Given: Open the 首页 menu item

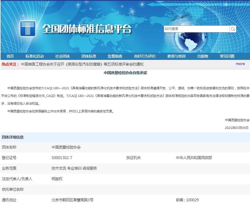Looking at the screenshot, I should coord(10,56).
